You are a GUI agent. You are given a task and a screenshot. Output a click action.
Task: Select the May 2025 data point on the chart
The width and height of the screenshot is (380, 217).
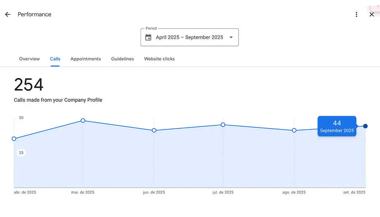[x=82, y=121]
